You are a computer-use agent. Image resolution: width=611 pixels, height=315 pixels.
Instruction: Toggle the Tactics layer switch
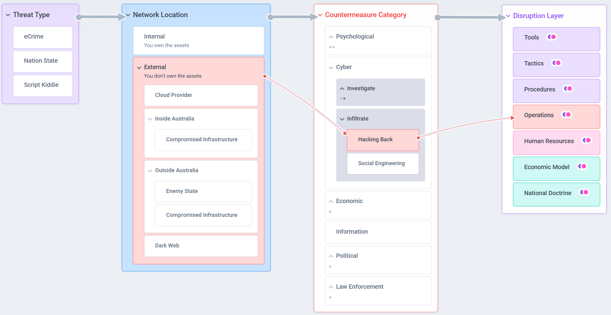pos(556,63)
